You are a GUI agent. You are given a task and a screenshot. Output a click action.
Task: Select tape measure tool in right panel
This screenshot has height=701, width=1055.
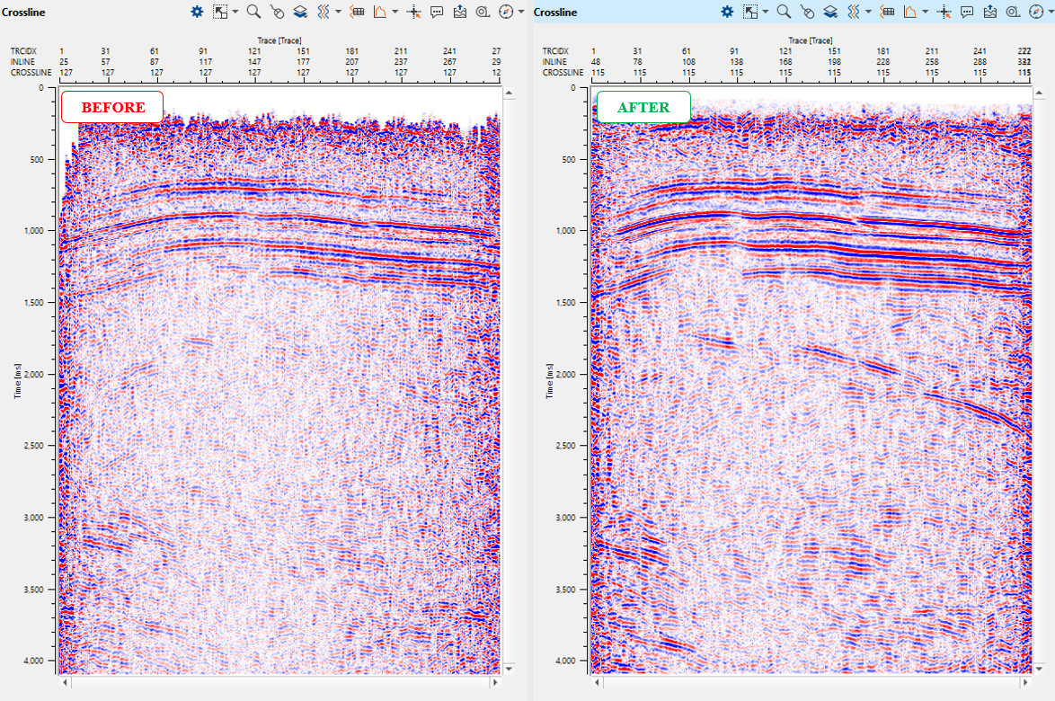1013,12
